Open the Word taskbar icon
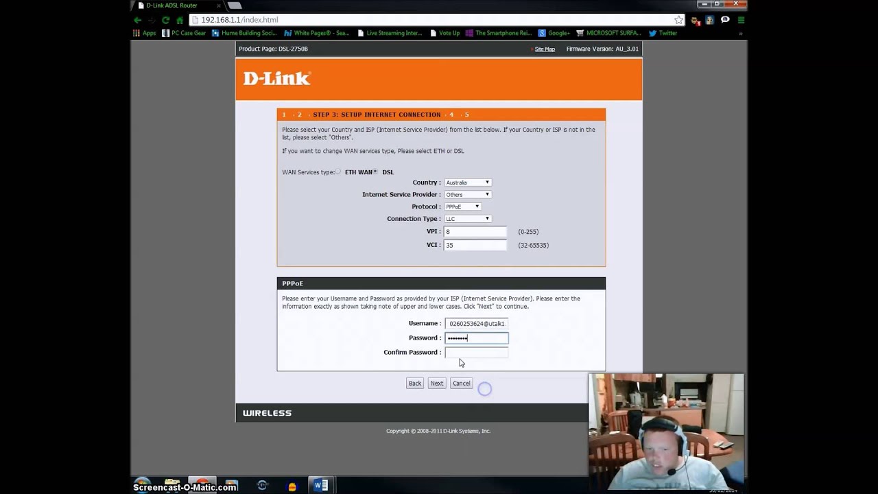Image resolution: width=878 pixels, height=494 pixels. (319, 486)
